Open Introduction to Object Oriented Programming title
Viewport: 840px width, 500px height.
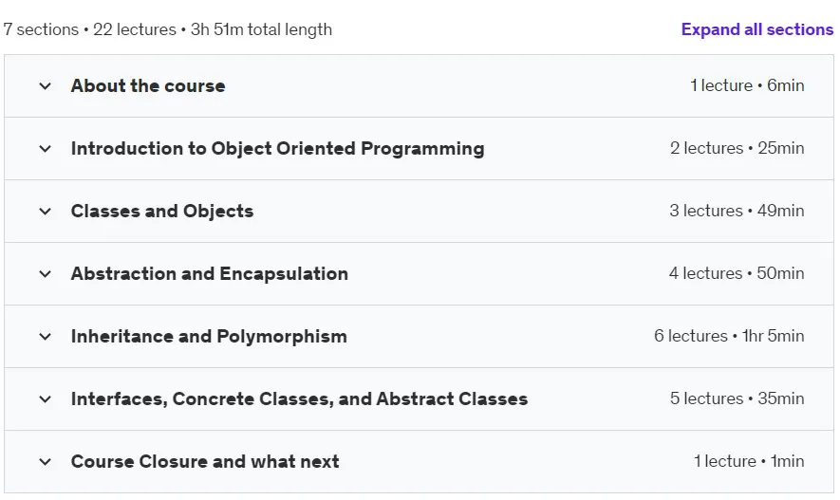[x=277, y=148]
